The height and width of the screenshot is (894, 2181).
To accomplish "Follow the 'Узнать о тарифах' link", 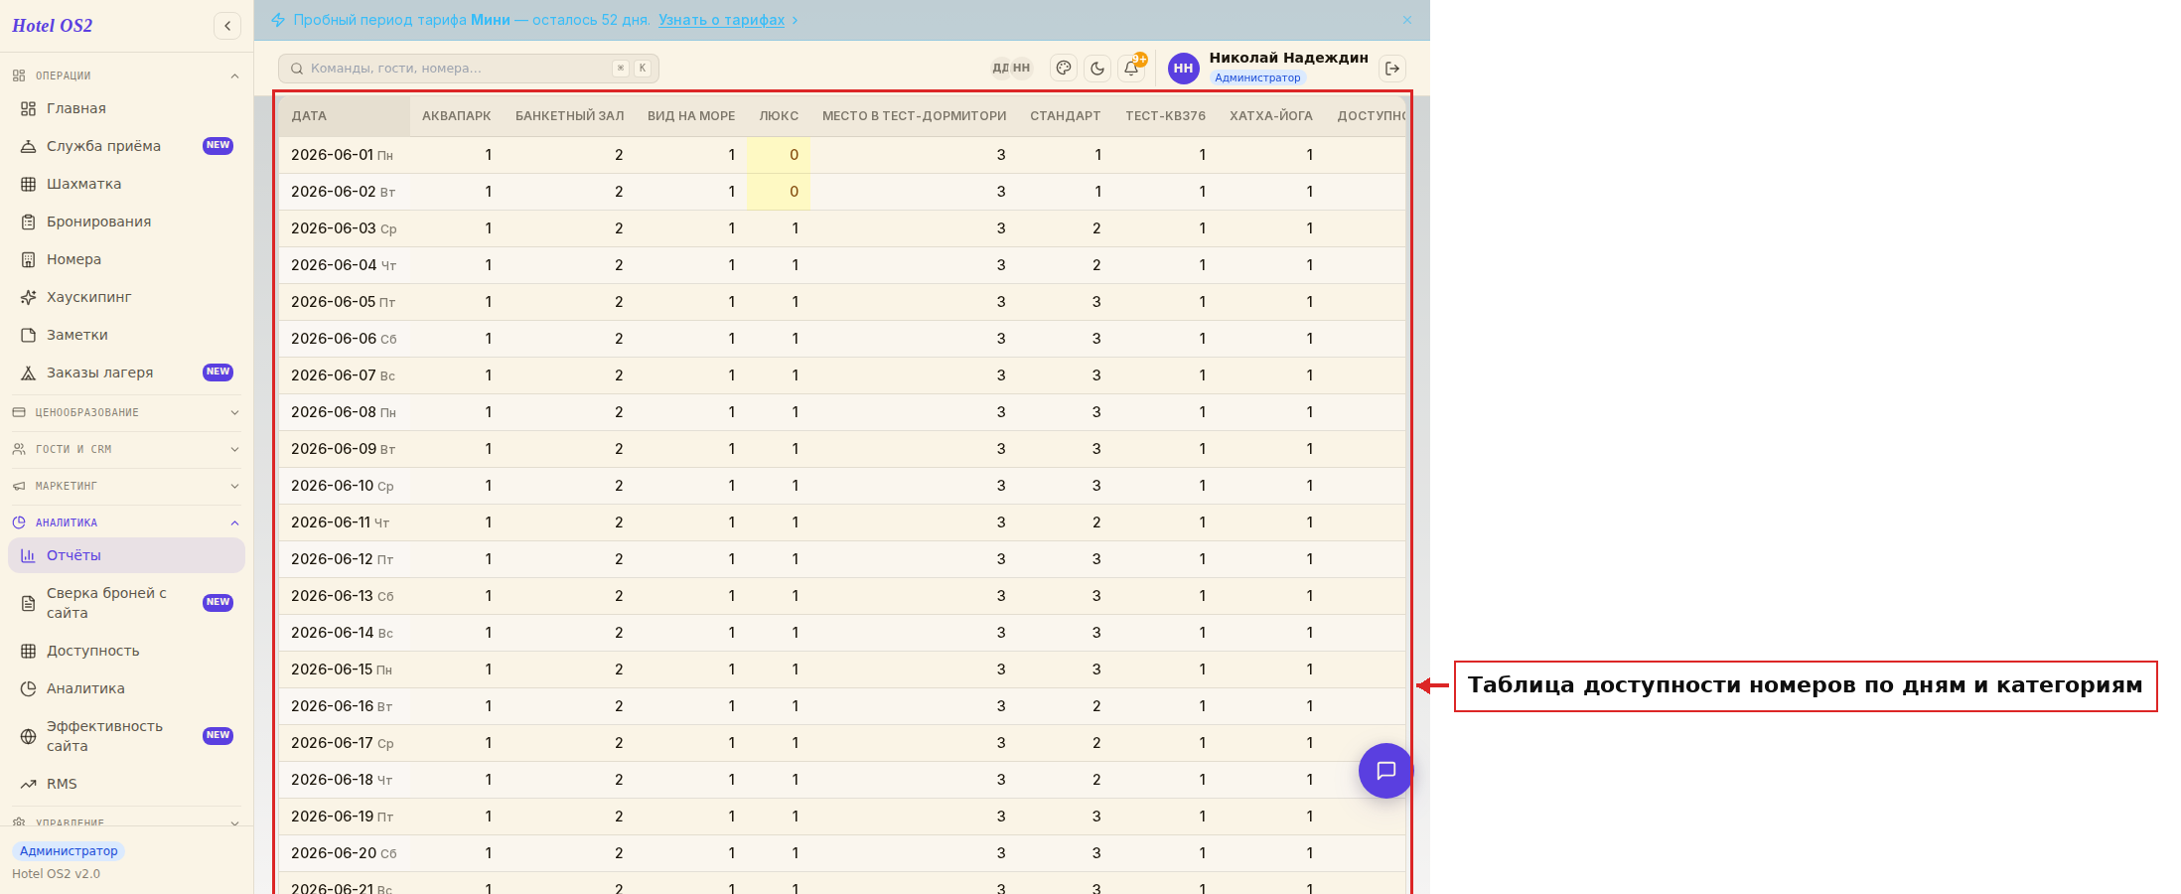I will [721, 20].
